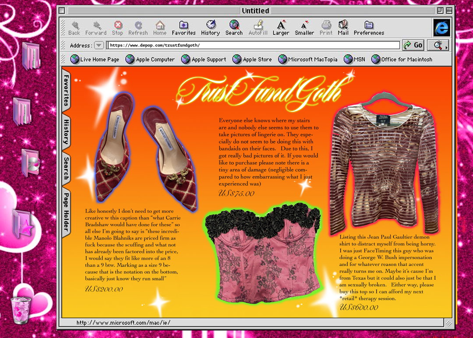This screenshot has width=473, height=338.
Task: Click the pink Trash can icon
Action: [x=21, y=310]
